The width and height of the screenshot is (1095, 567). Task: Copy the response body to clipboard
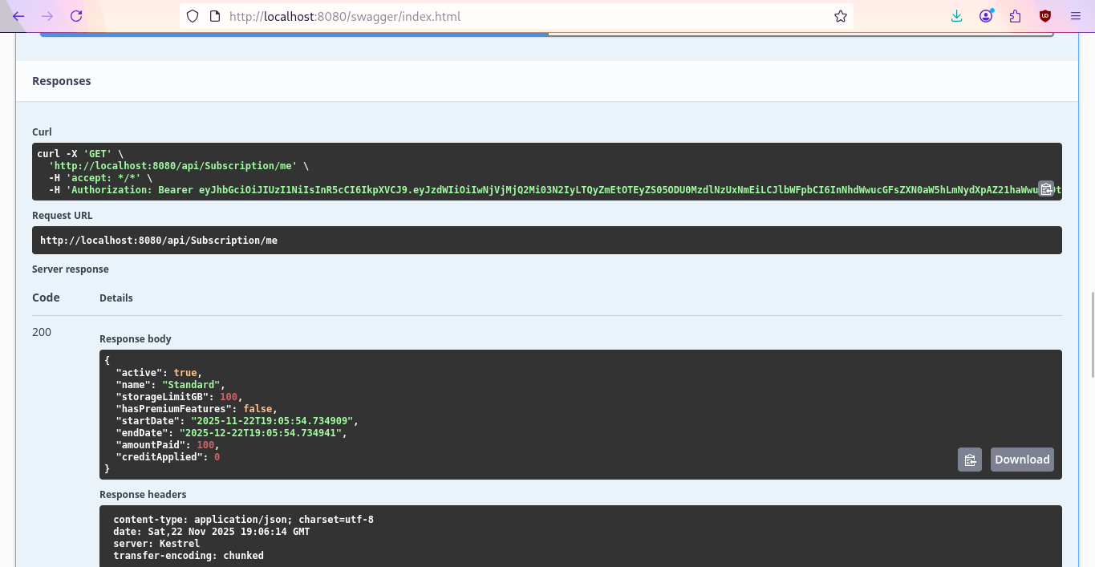pos(969,459)
